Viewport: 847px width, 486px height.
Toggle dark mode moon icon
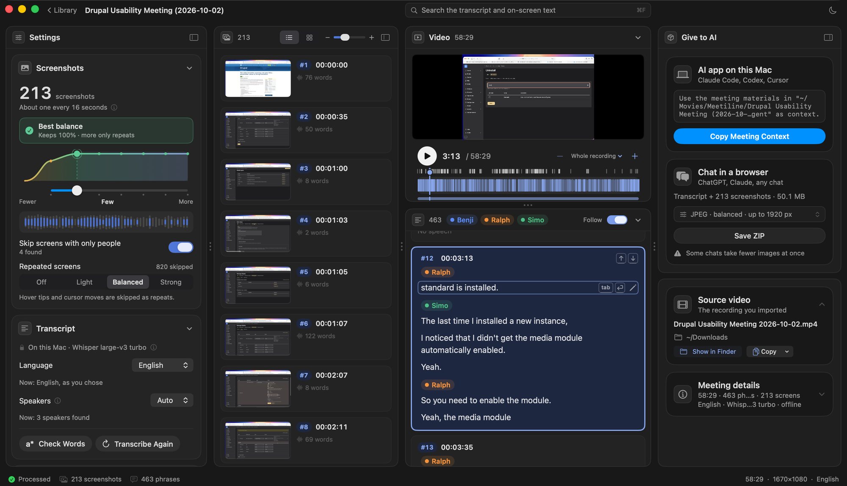click(x=833, y=10)
